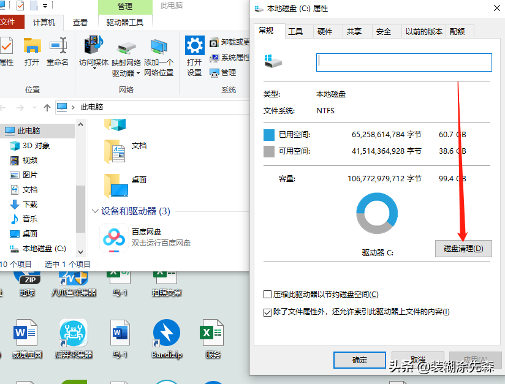Click the up-directory arrow in Explorer

click(47, 108)
